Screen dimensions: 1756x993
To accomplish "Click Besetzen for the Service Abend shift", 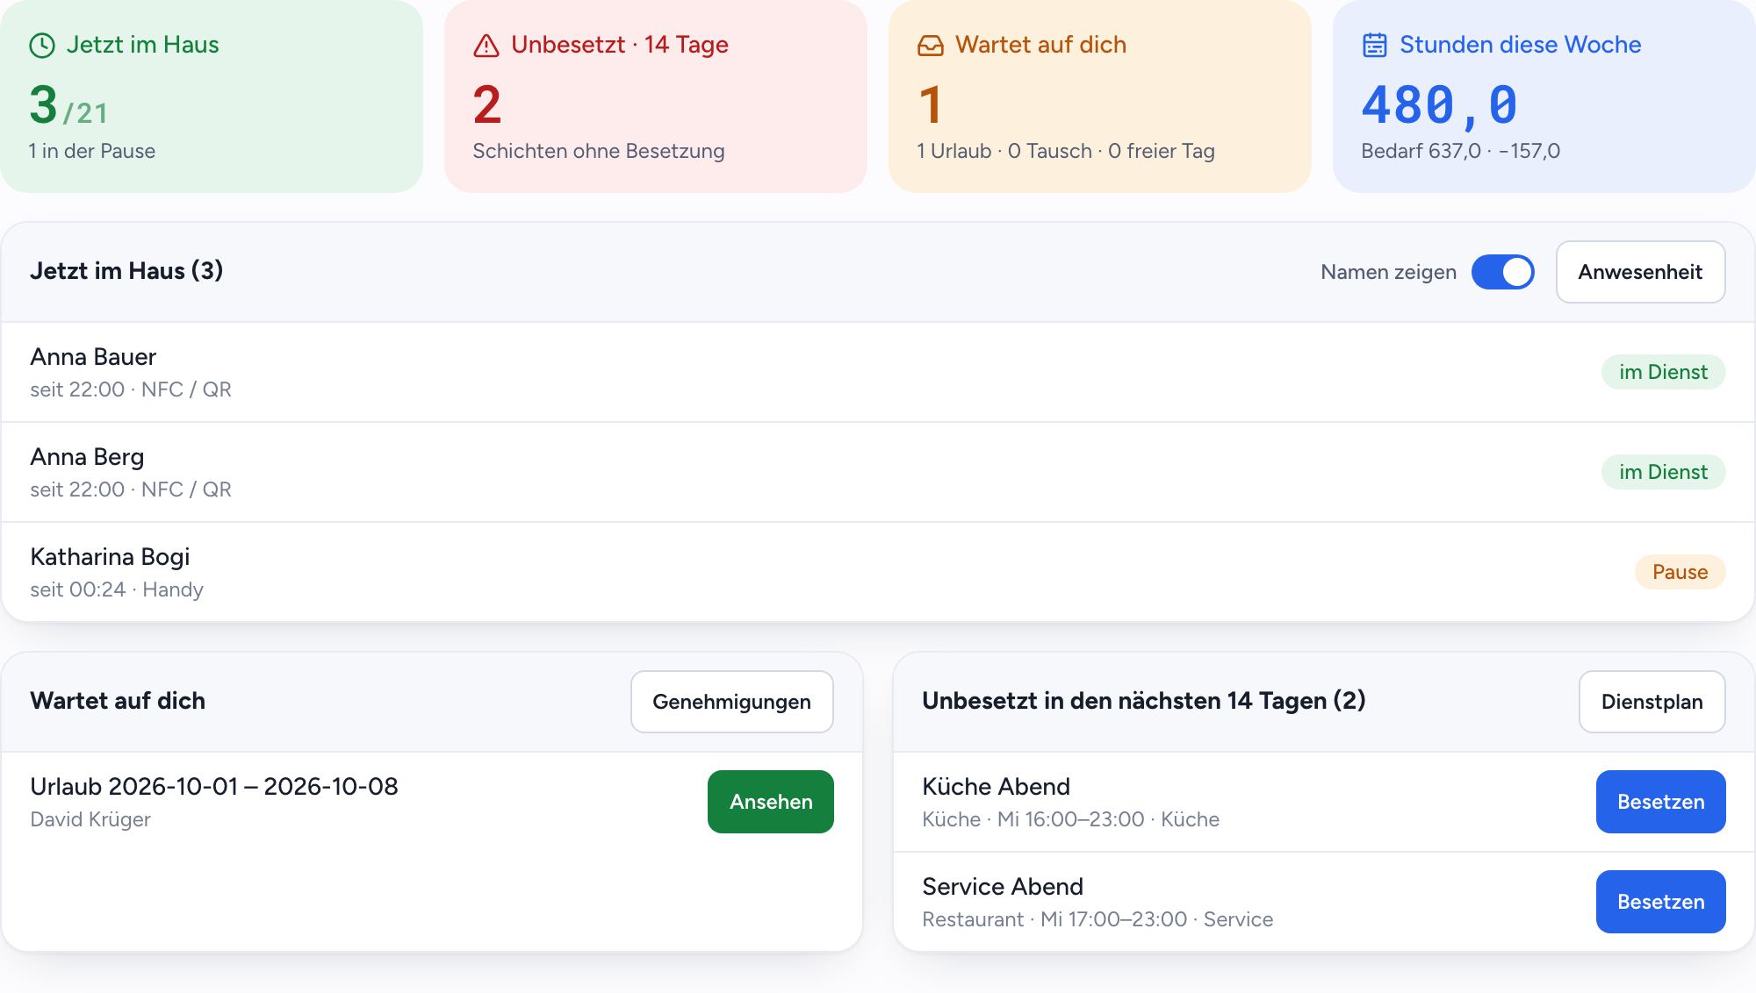I will point(1660,902).
